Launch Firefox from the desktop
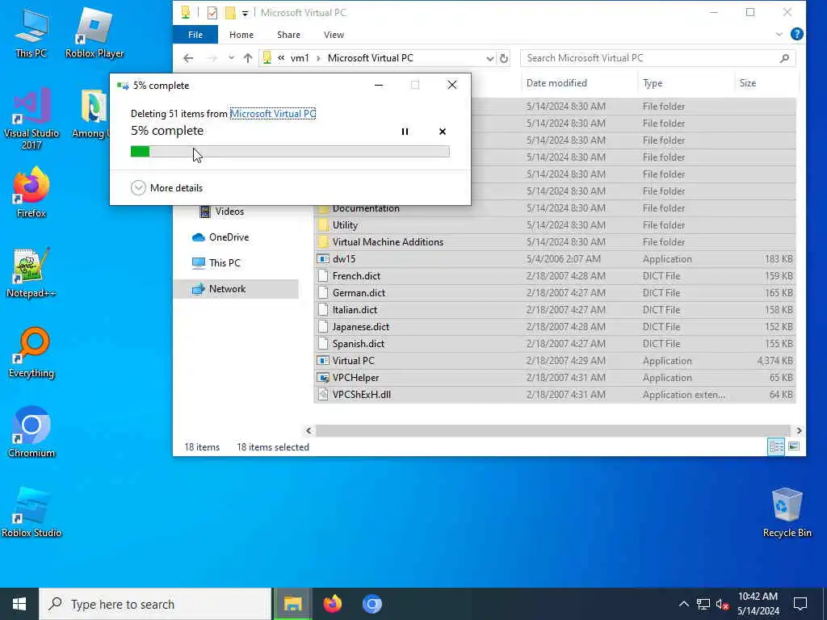Screen dimensions: 827x620 coord(31,192)
